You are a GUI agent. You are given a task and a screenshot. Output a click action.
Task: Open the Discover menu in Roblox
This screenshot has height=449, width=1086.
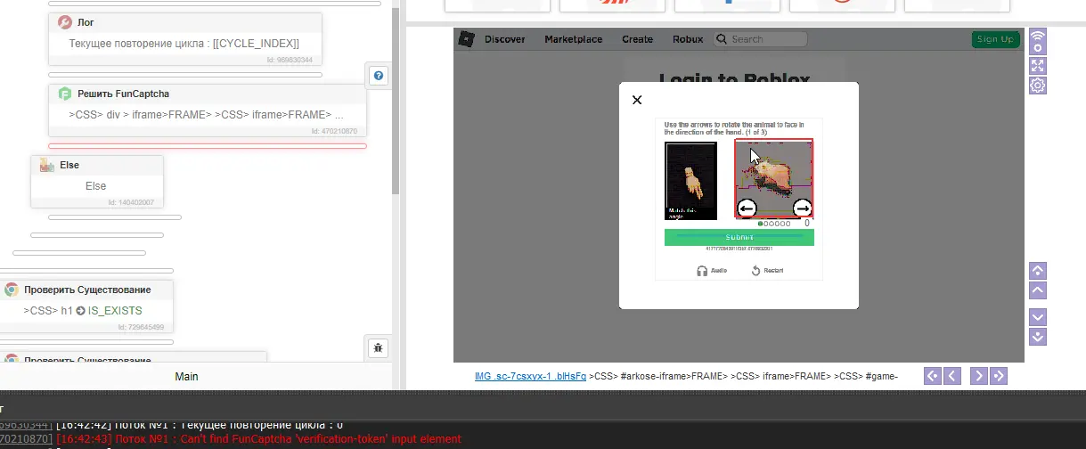pos(505,39)
